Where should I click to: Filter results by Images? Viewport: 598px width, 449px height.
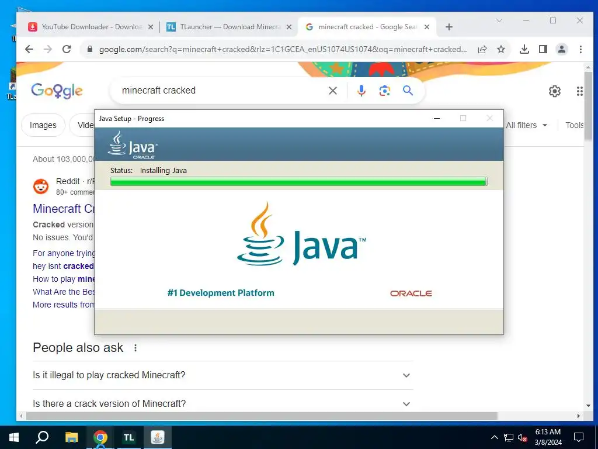[x=43, y=125]
